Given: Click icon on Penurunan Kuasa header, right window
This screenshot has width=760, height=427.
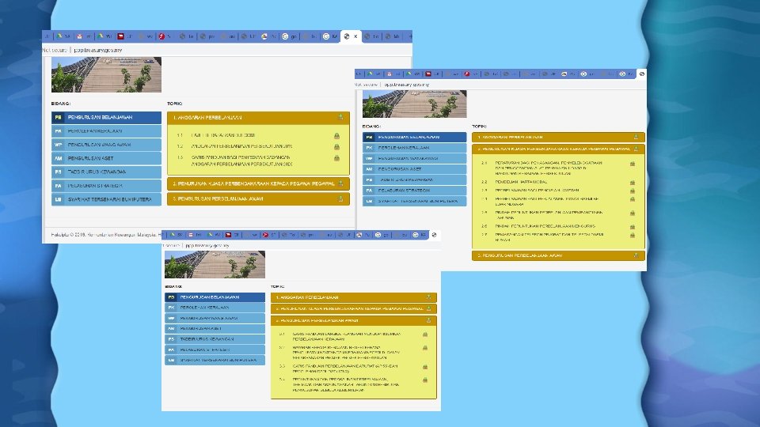Looking at the screenshot, I should coord(636,149).
